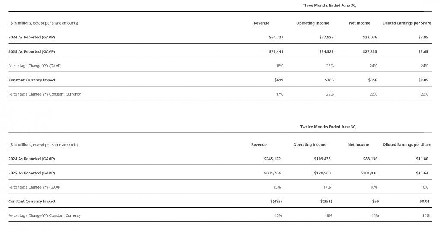The height and width of the screenshot is (231, 441).
Task: Click the $76,441 revenue value
Action: [x=276, y=51]
